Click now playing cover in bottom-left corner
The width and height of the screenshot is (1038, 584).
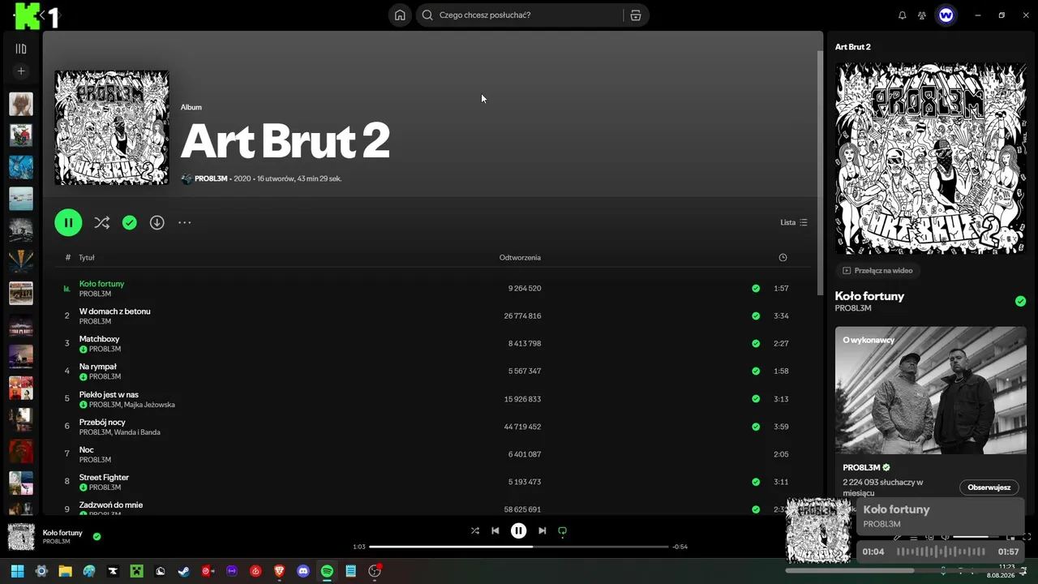[21, 537]
